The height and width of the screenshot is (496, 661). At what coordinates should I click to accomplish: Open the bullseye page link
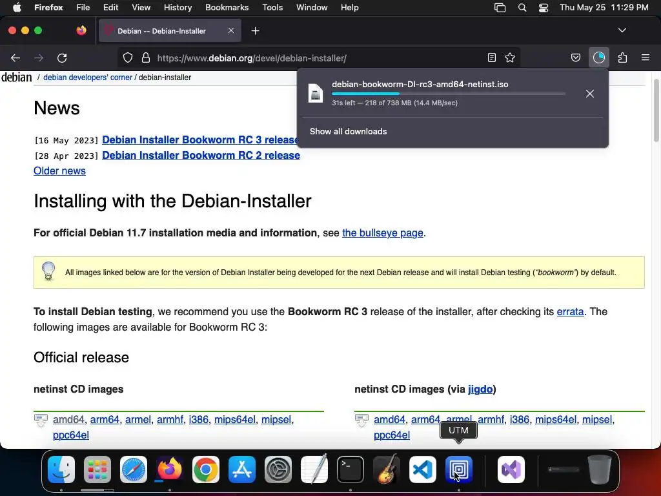(x=382, y=232)
